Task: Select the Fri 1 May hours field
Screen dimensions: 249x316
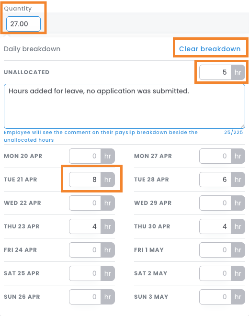Action: pos(215,250)
